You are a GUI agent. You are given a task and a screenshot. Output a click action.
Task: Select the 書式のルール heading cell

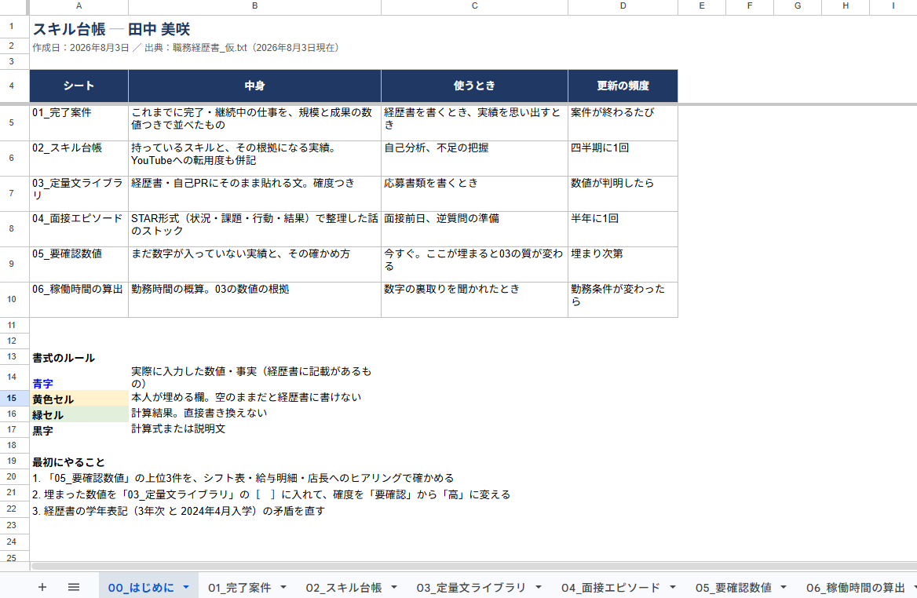pyautogui.click(x=79, y=357)
